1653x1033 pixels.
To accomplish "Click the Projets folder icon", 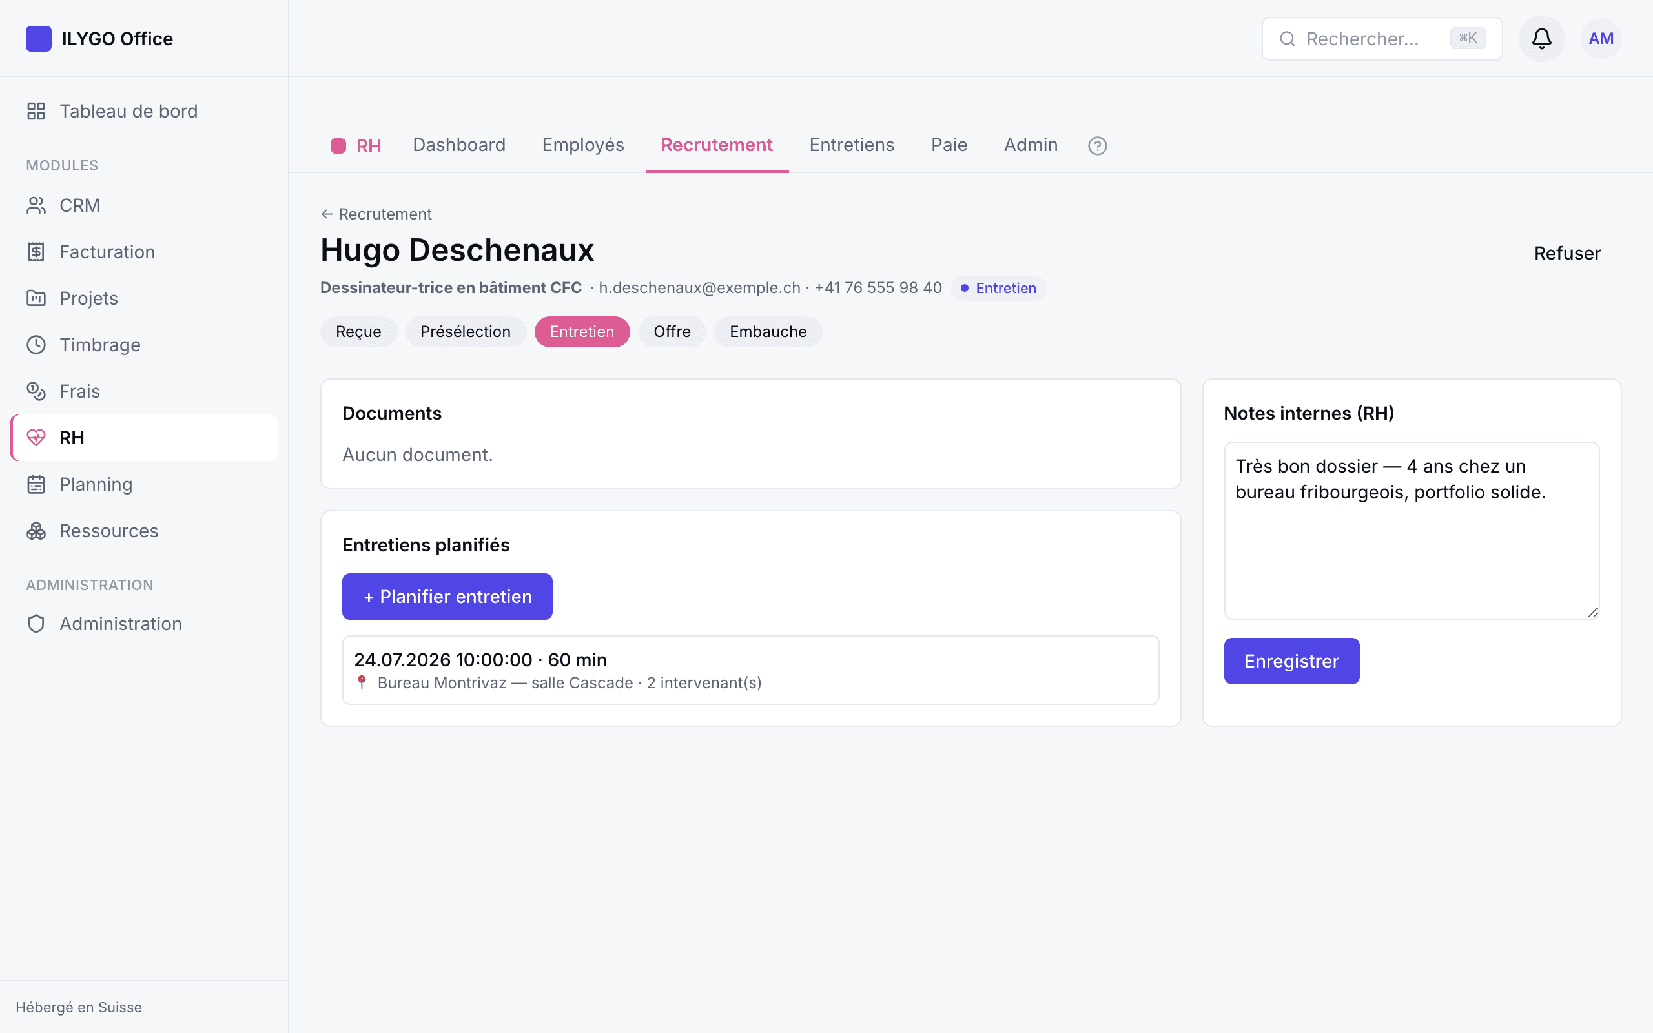I will click(x=36, y=298).
